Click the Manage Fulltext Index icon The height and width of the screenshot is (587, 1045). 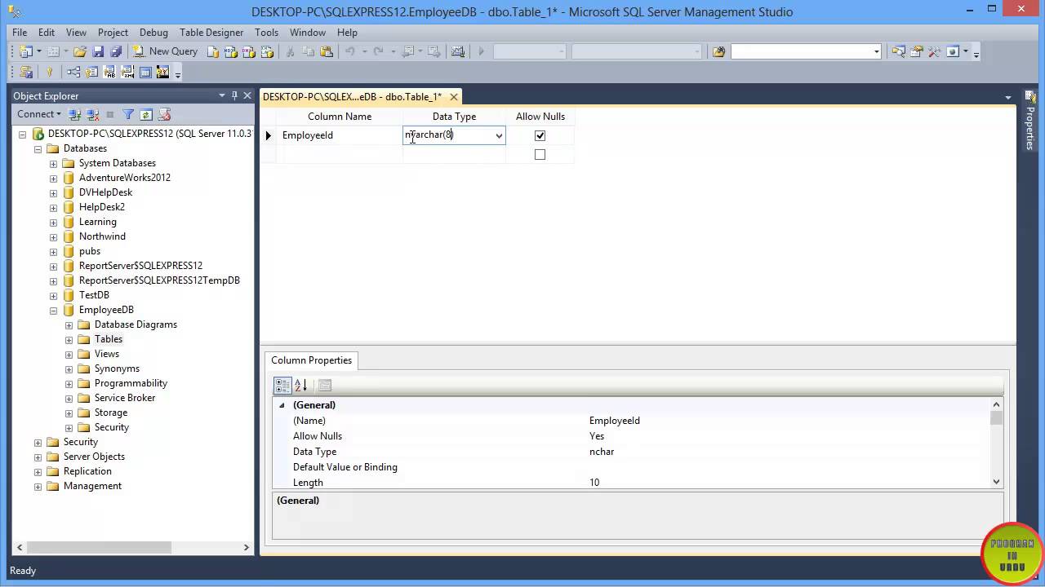point(109,72)
